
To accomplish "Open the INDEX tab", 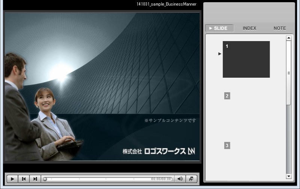I will pos(249,28).
